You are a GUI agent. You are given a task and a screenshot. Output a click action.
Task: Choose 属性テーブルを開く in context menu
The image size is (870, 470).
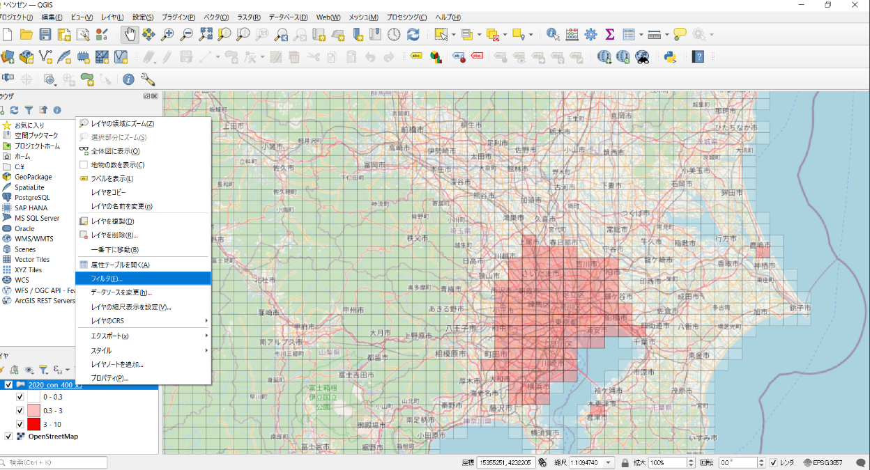tap(143, 265)
